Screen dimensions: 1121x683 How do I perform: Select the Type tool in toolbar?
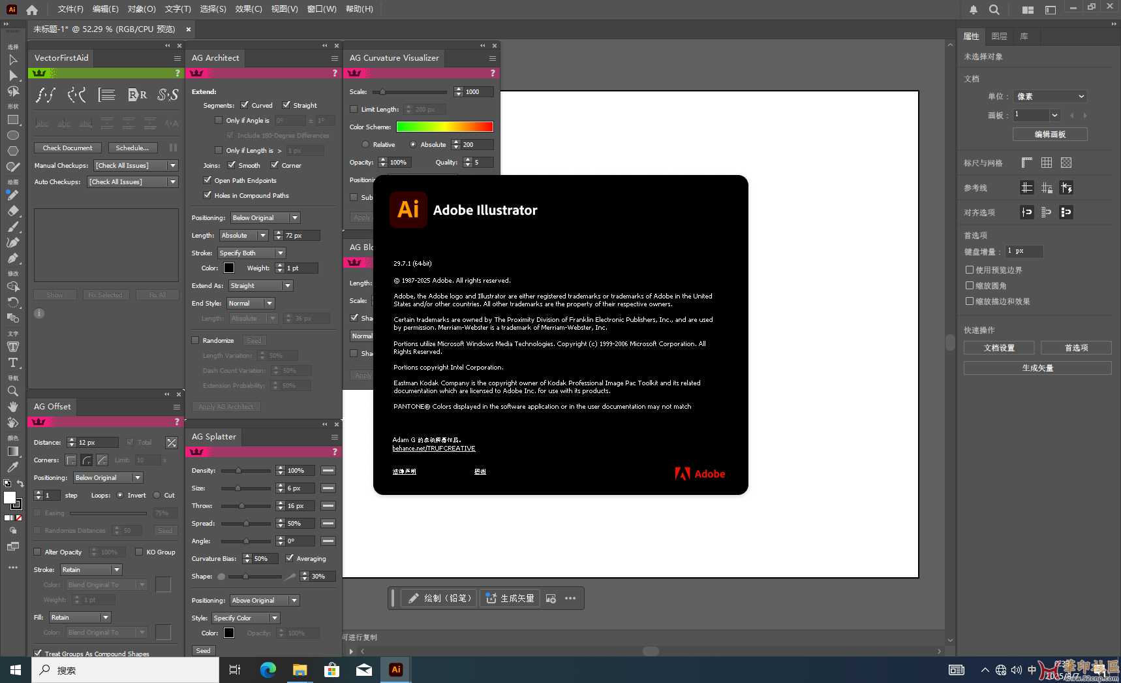pyautogui.click(x=12, y=362)
